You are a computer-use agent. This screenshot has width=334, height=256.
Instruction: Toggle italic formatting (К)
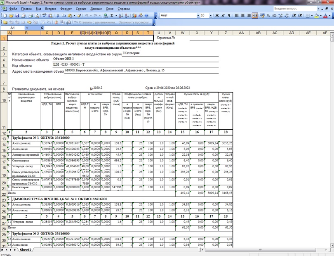pos(223,15)
